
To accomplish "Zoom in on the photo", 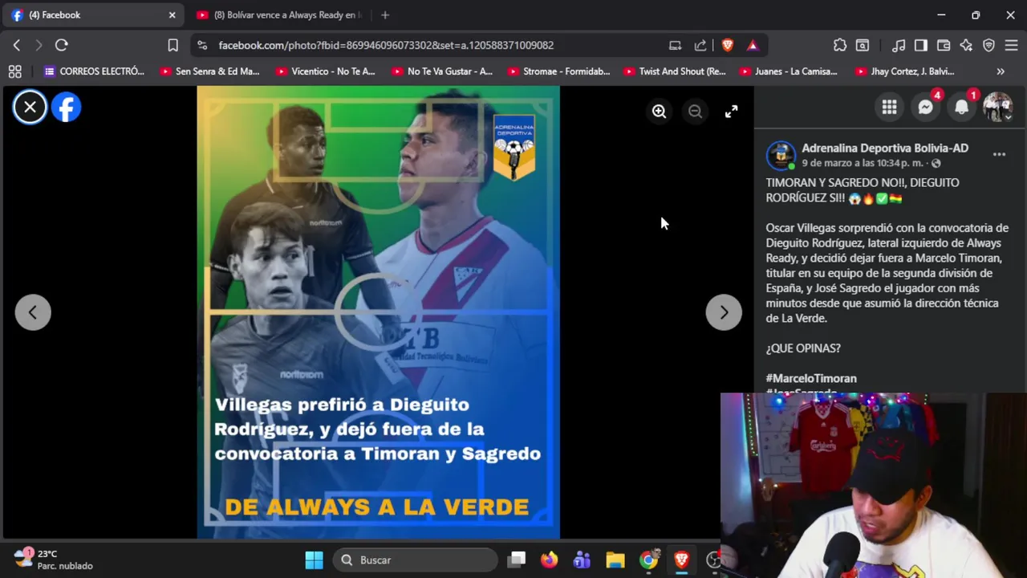I will pos(659,112).
